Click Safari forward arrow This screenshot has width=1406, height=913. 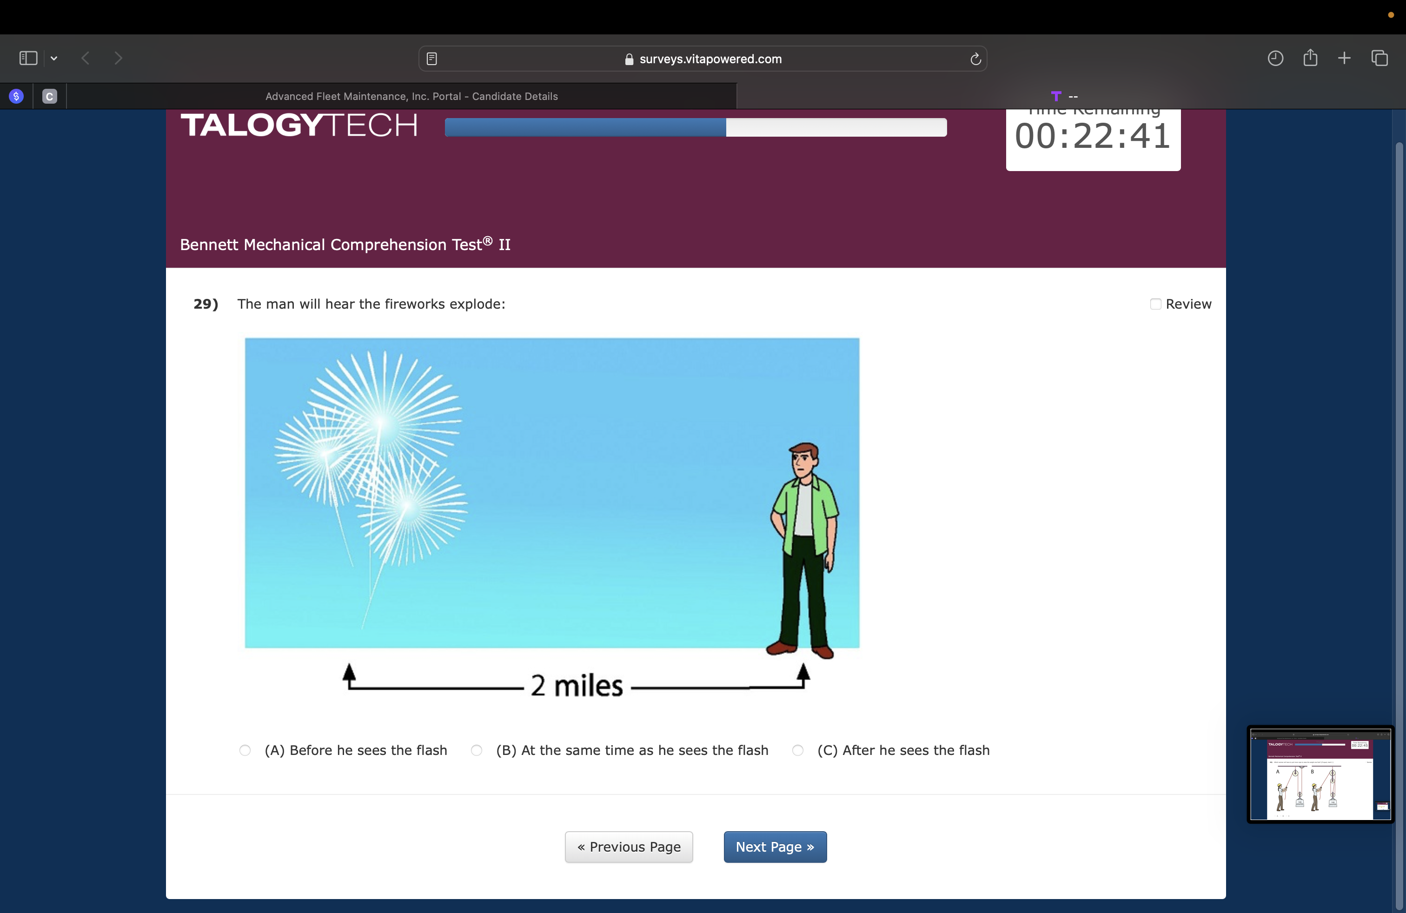point(118,58)
